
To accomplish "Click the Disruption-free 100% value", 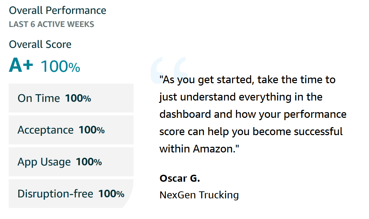I will (111, 194).
